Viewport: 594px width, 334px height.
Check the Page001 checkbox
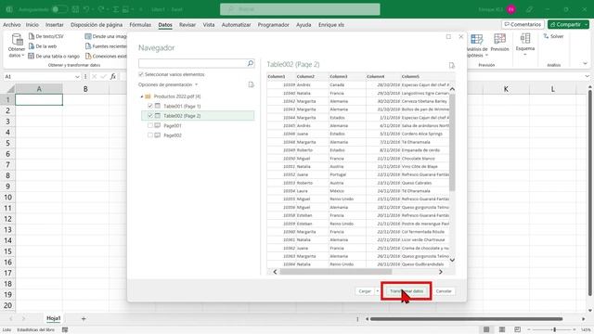pos(150,125)
